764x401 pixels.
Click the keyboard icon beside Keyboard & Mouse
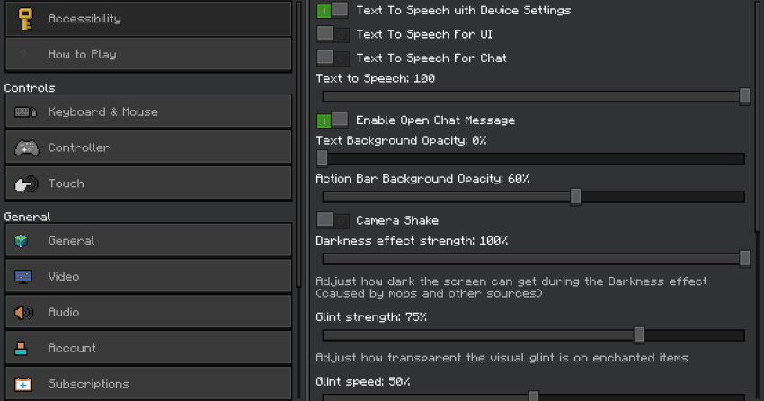[25, 112]
